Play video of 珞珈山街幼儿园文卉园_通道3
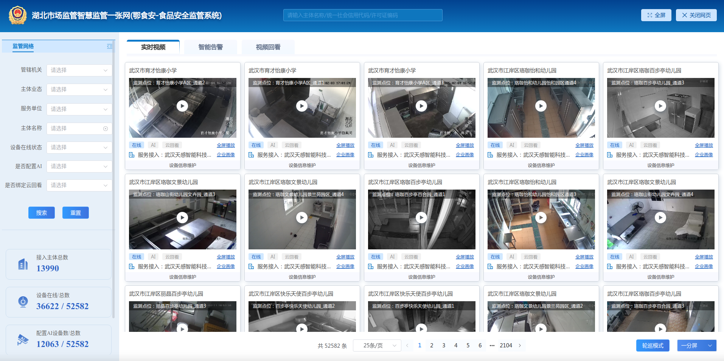Screen dimensions: 724x361 pos(182,218)
